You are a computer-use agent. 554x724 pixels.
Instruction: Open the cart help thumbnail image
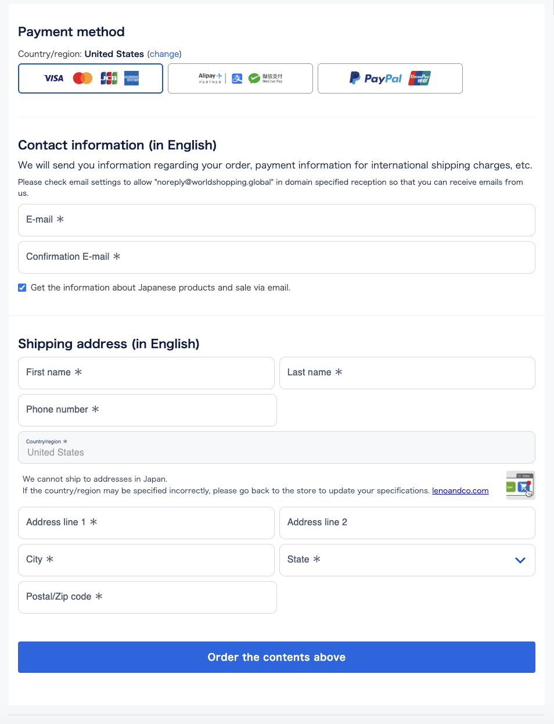(520, 485)
